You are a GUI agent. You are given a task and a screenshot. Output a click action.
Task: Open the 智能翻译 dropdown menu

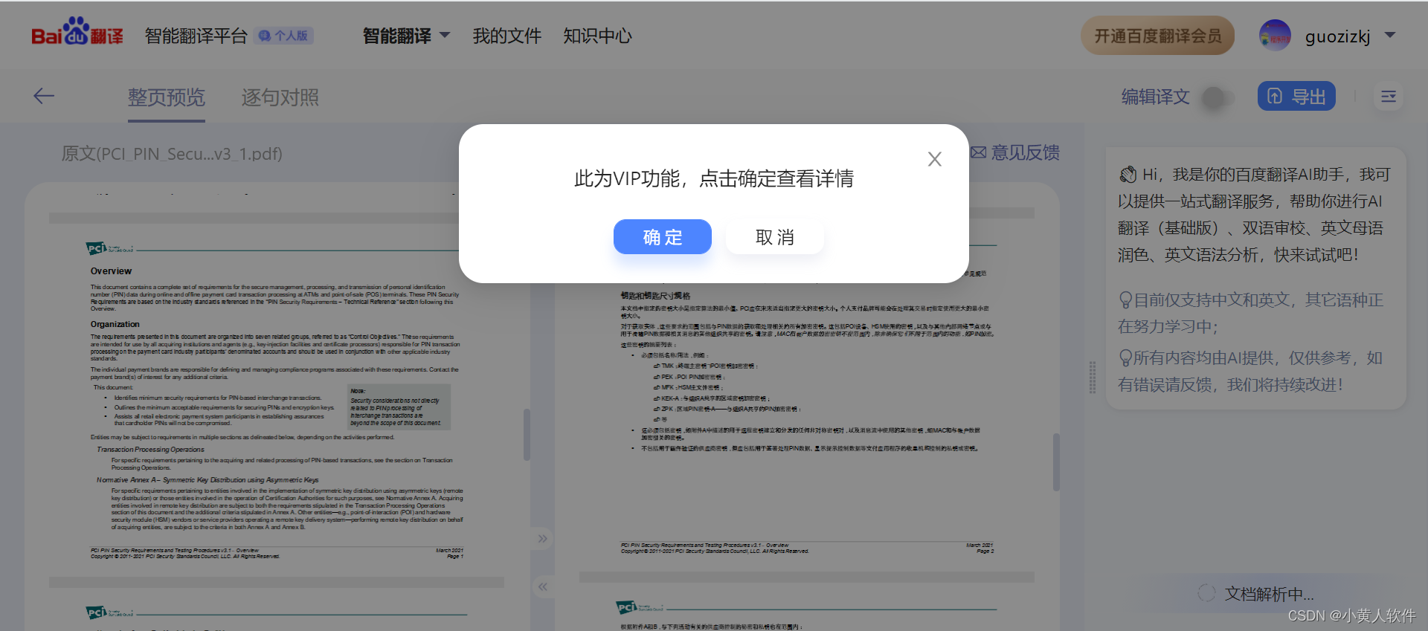[x=406, y=36]
